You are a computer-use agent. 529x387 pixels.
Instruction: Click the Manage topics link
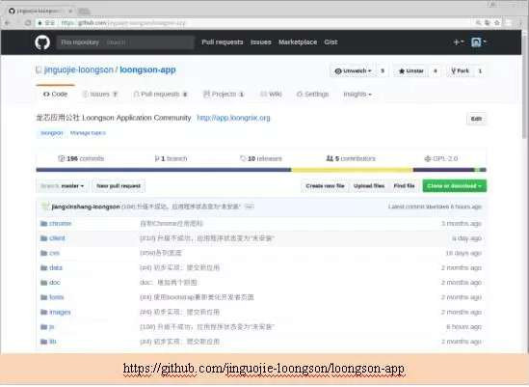[88, 133]
